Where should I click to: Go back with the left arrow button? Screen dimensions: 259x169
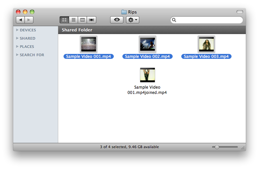tap(20, 20)
